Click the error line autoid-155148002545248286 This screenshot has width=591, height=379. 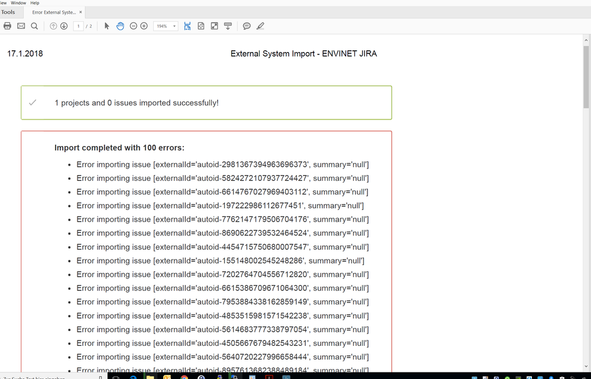(220, 261)
